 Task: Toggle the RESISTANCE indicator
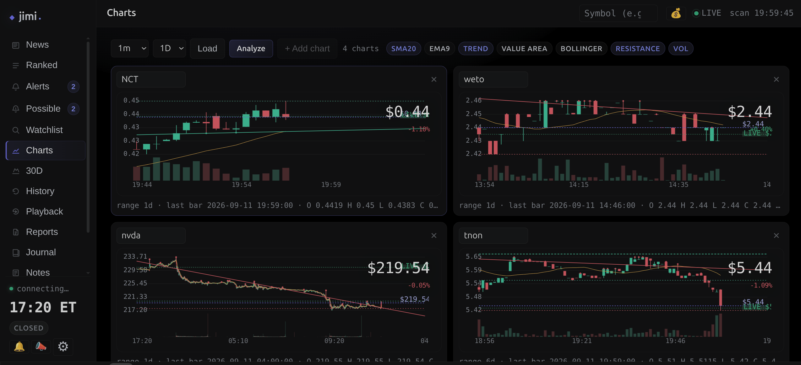coord(638,49)
